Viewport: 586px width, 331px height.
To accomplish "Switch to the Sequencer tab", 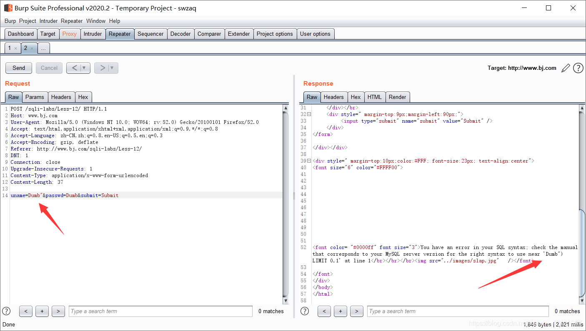I will coord(150,34).
